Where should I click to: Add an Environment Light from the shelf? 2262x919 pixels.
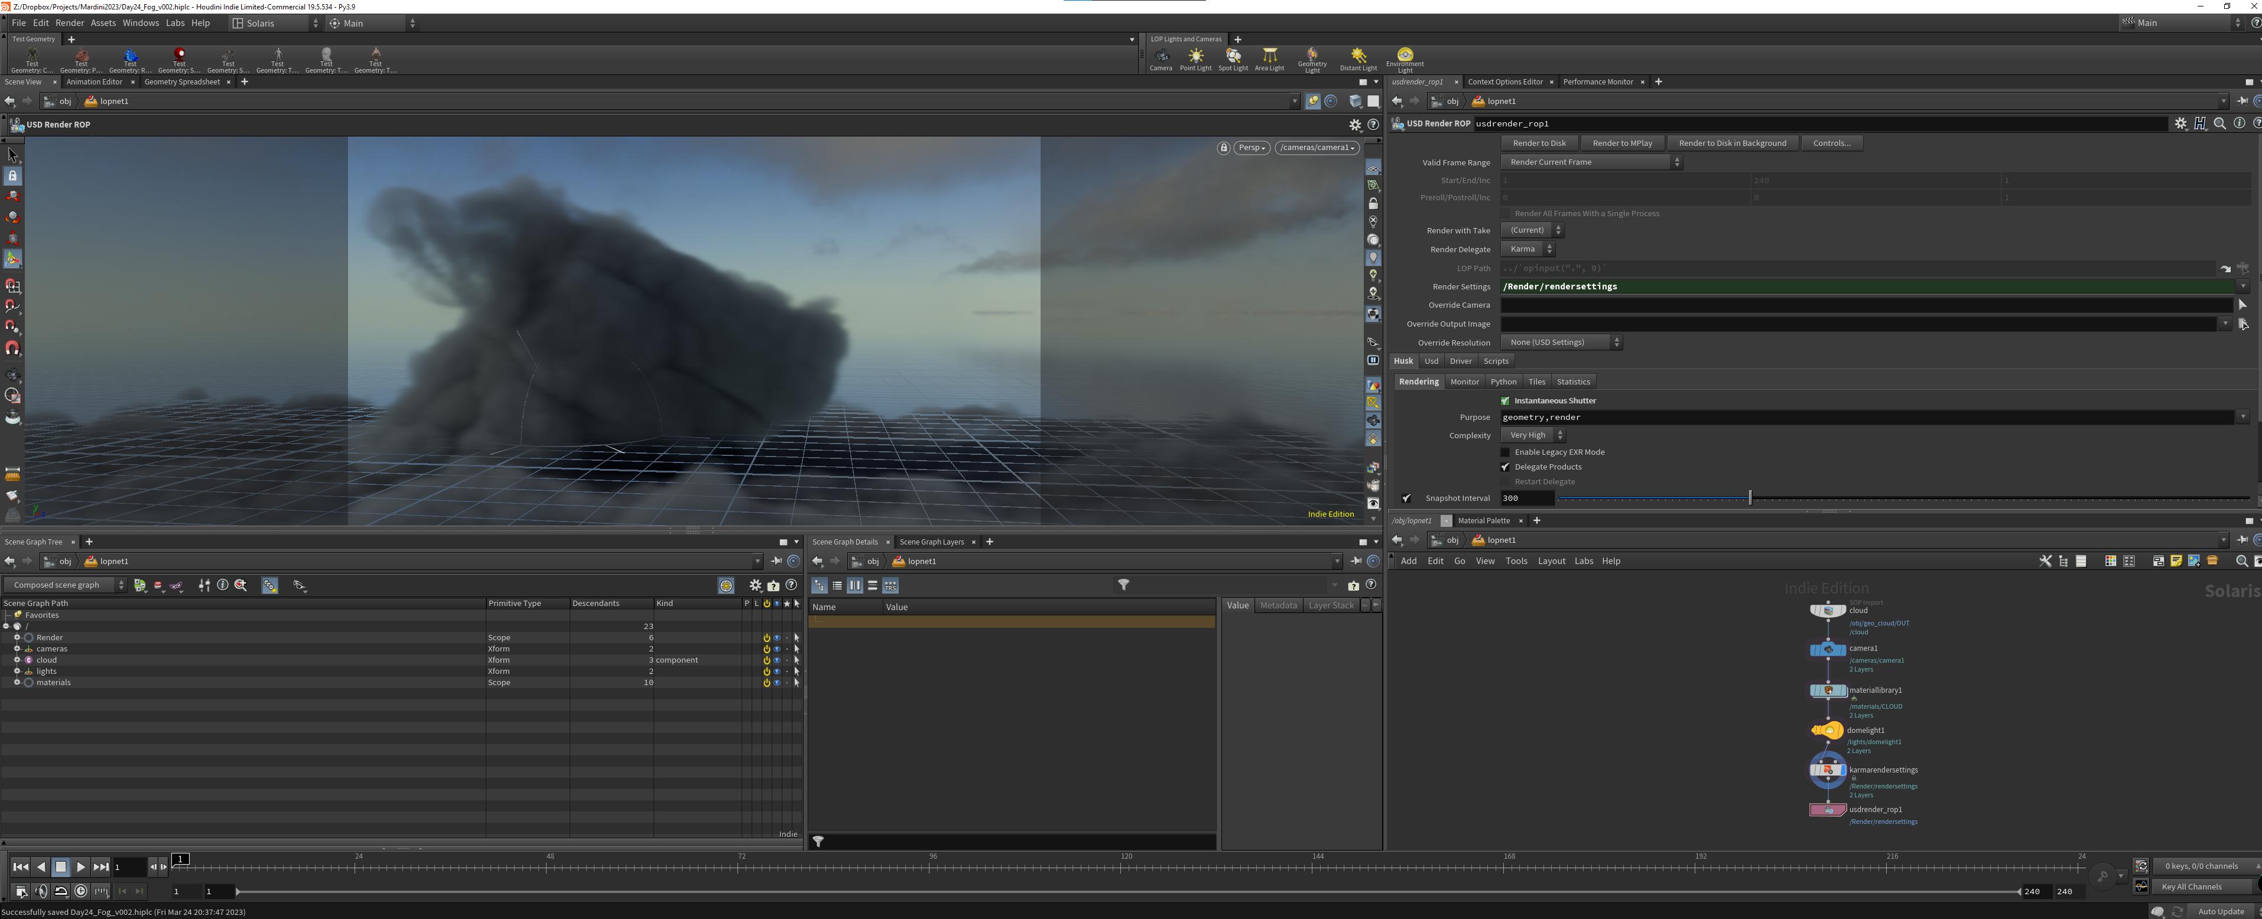1405,60
